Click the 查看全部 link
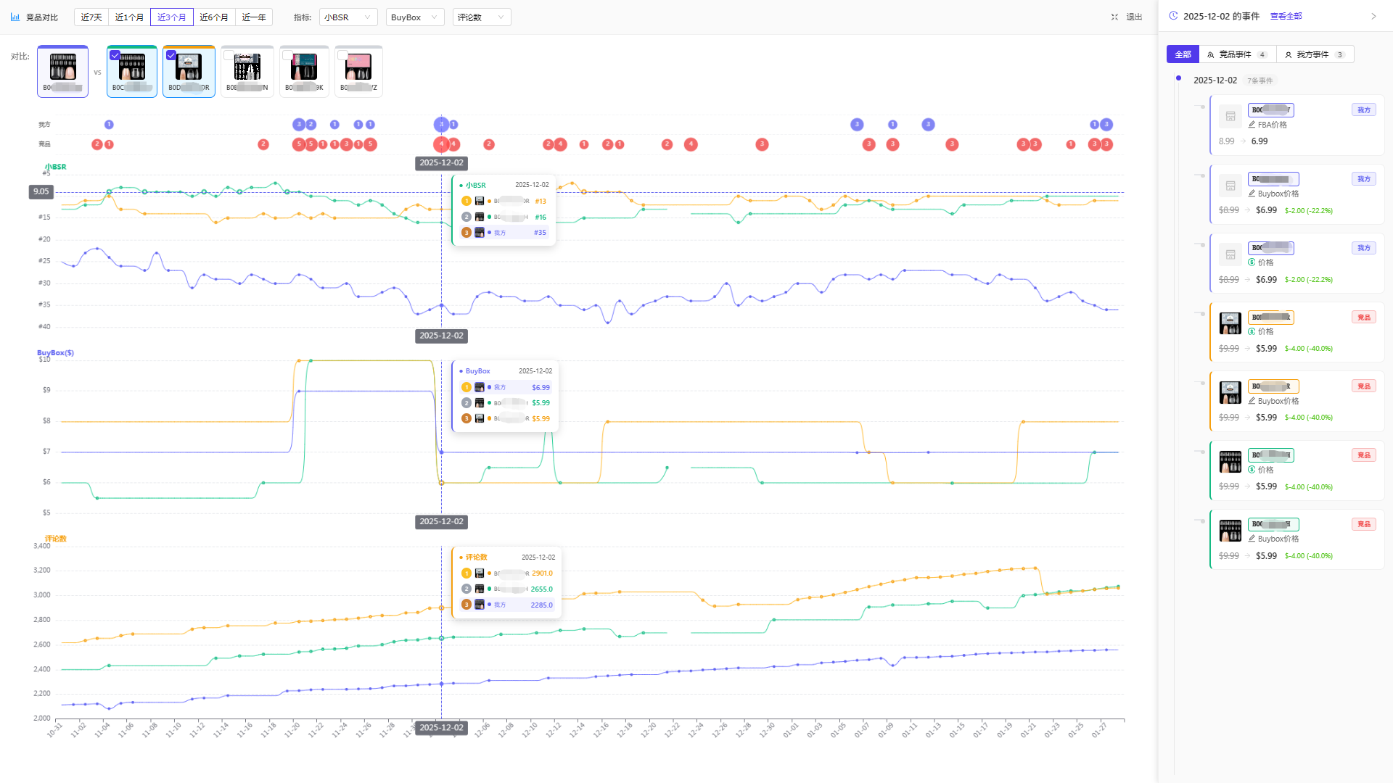This screenshot has height=783, width=1393. pyautogui.click(x=1286, y=16)
